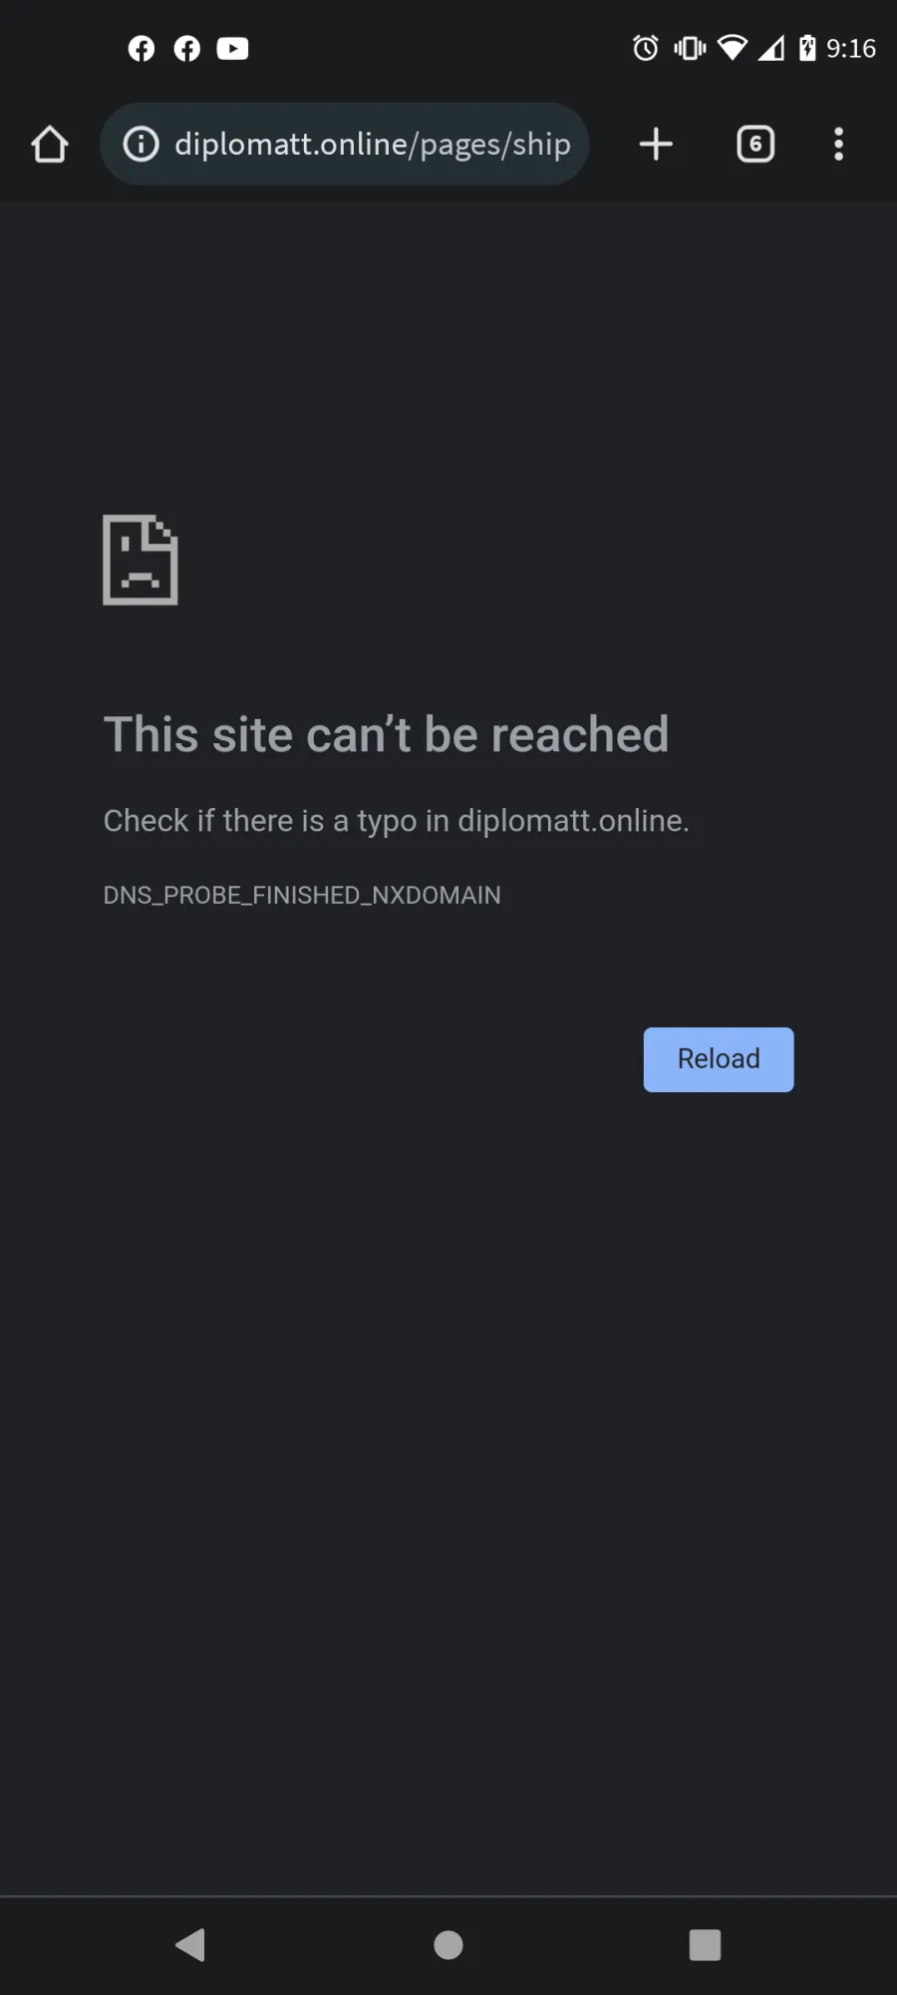Tap the alarm clock status icon

coord(646,48)
